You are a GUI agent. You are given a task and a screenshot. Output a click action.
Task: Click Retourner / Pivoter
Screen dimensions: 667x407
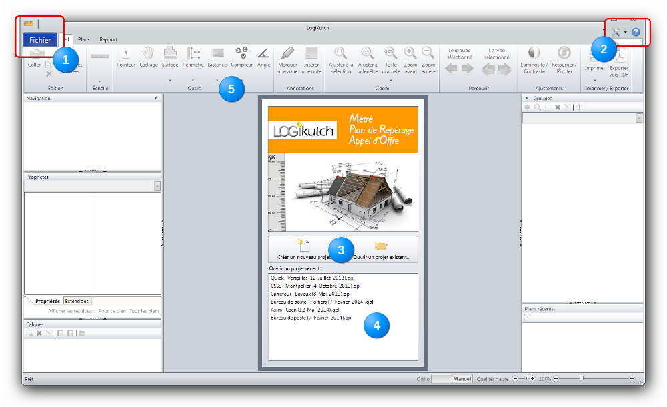point(564,61)
